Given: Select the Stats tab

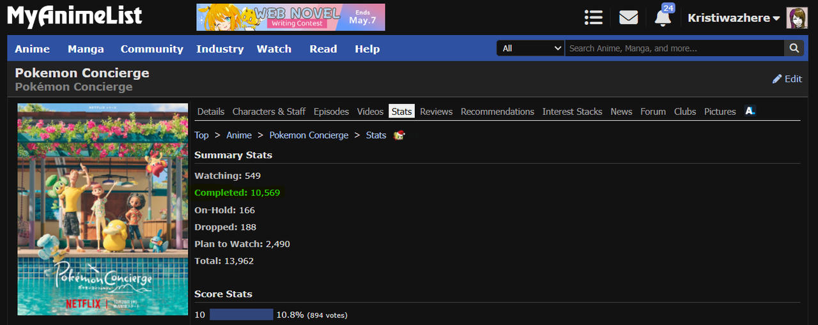Looking at the screenshot, I should 401,111.
